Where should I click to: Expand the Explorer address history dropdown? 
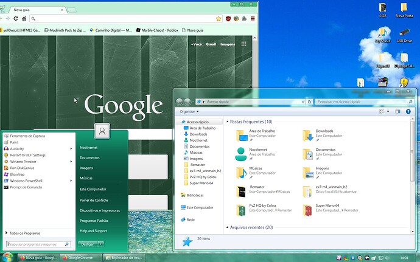tap(303, 102)
